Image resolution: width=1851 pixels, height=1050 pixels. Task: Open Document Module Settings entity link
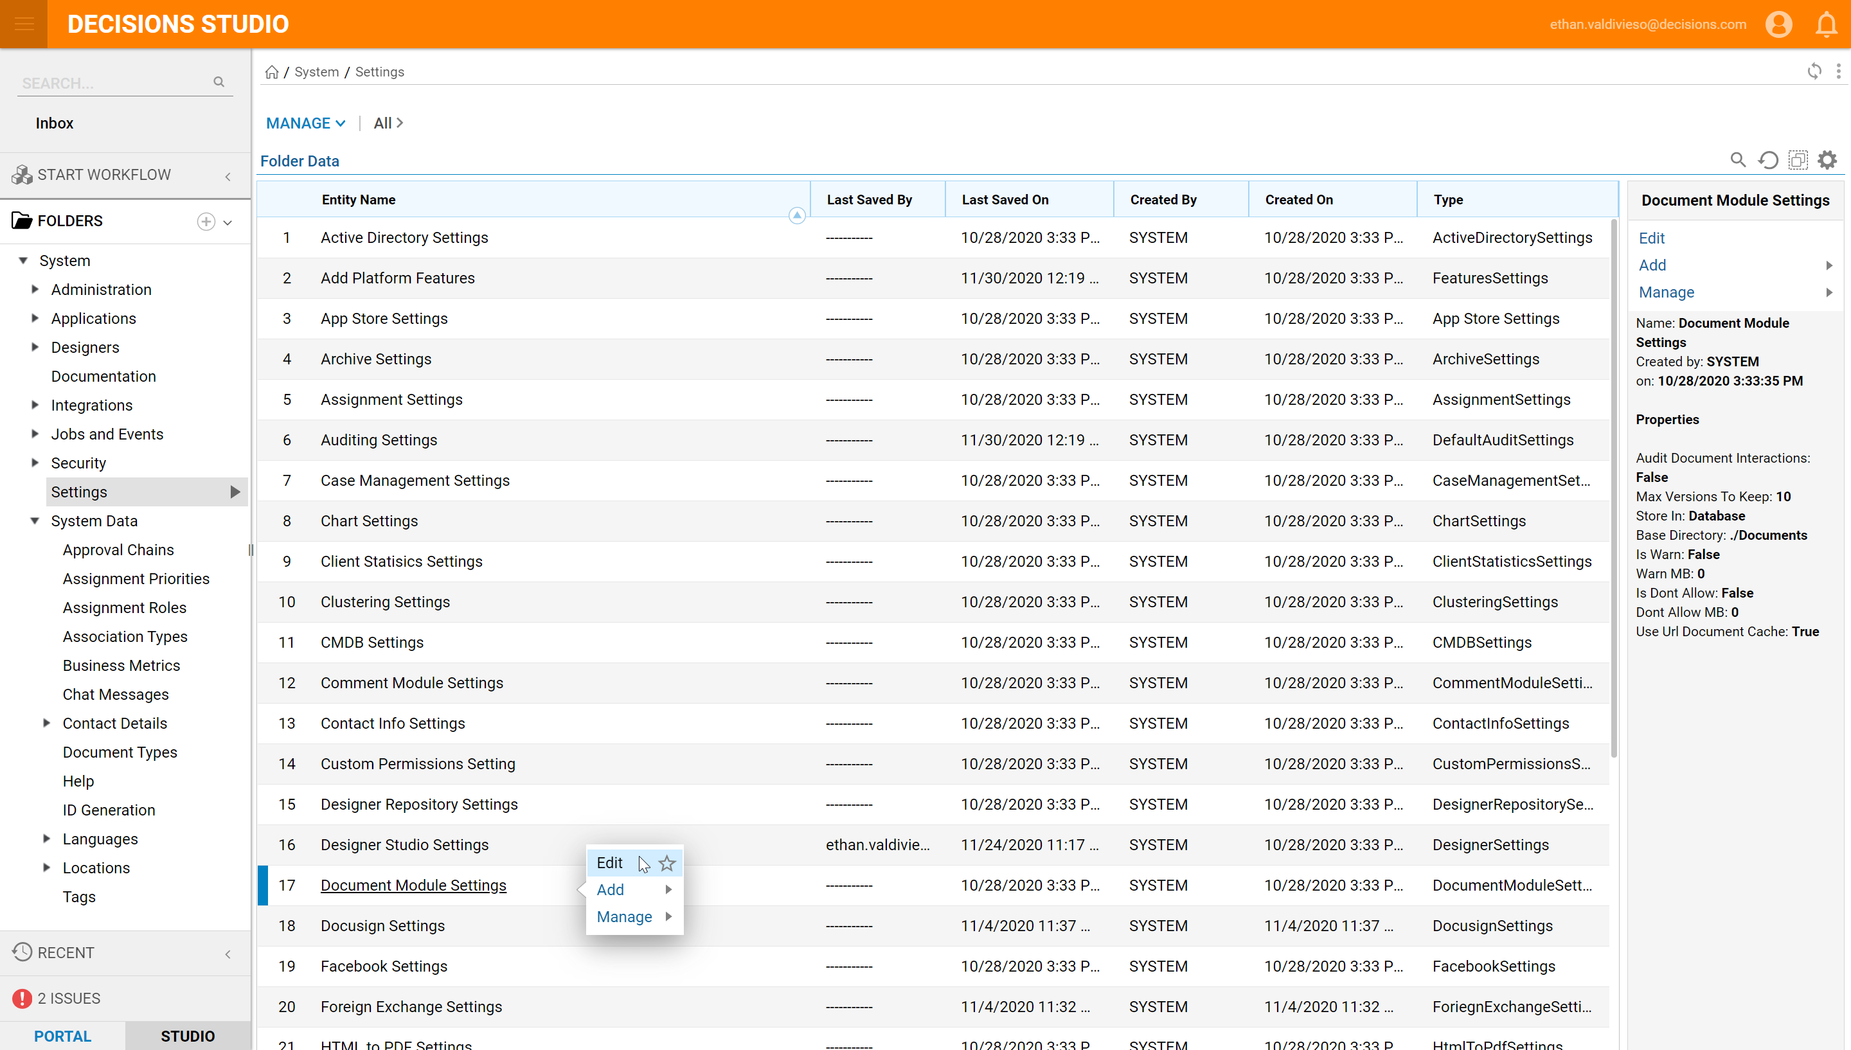pyautogui.click(x=413, y=885)
